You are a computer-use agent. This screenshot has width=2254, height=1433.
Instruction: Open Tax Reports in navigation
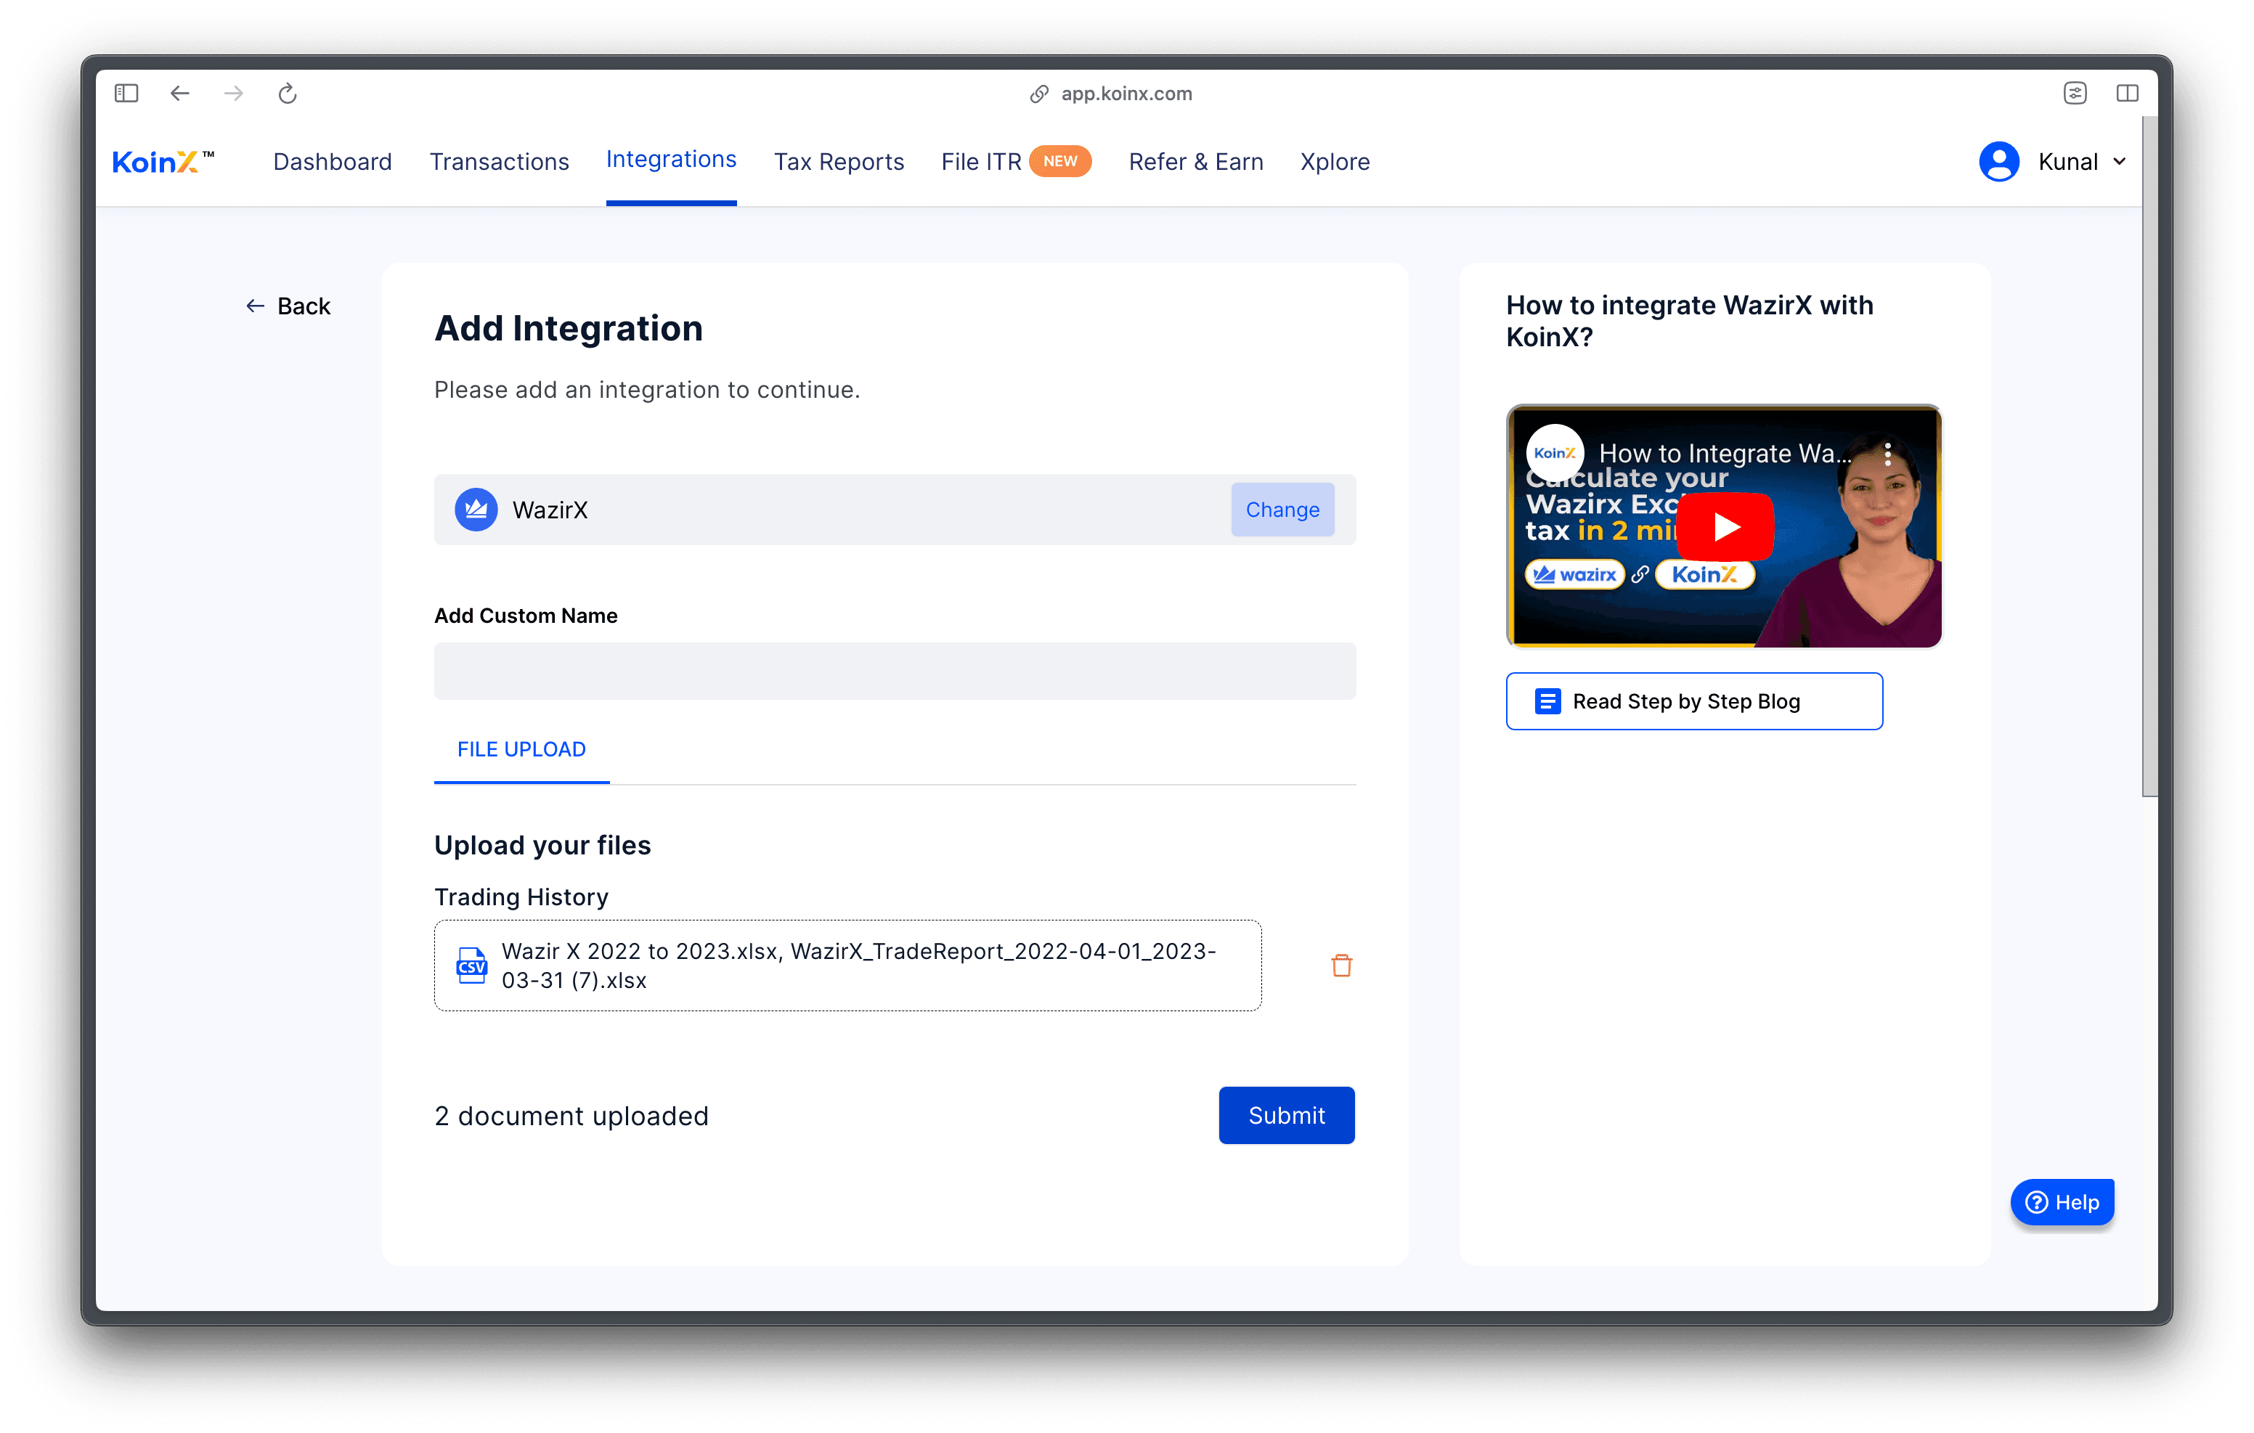coord(839,162)
